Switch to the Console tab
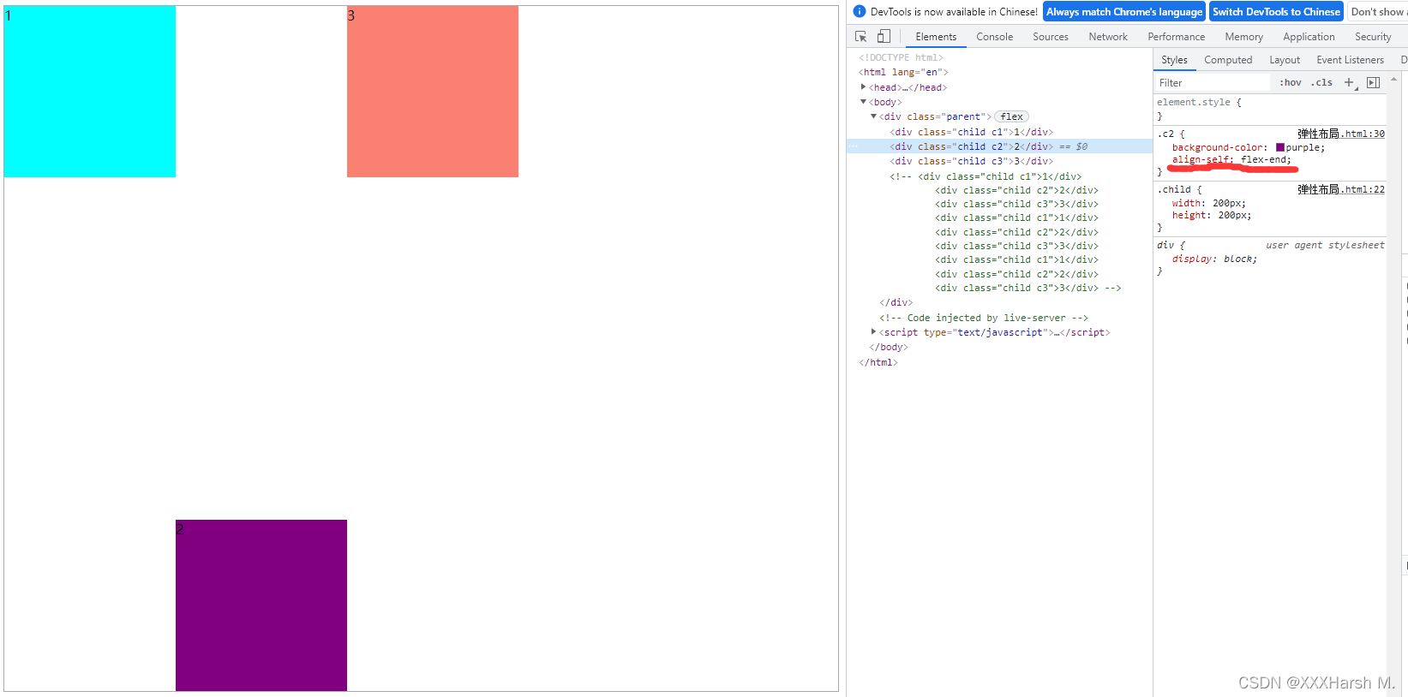 click(x=994, y=37)
